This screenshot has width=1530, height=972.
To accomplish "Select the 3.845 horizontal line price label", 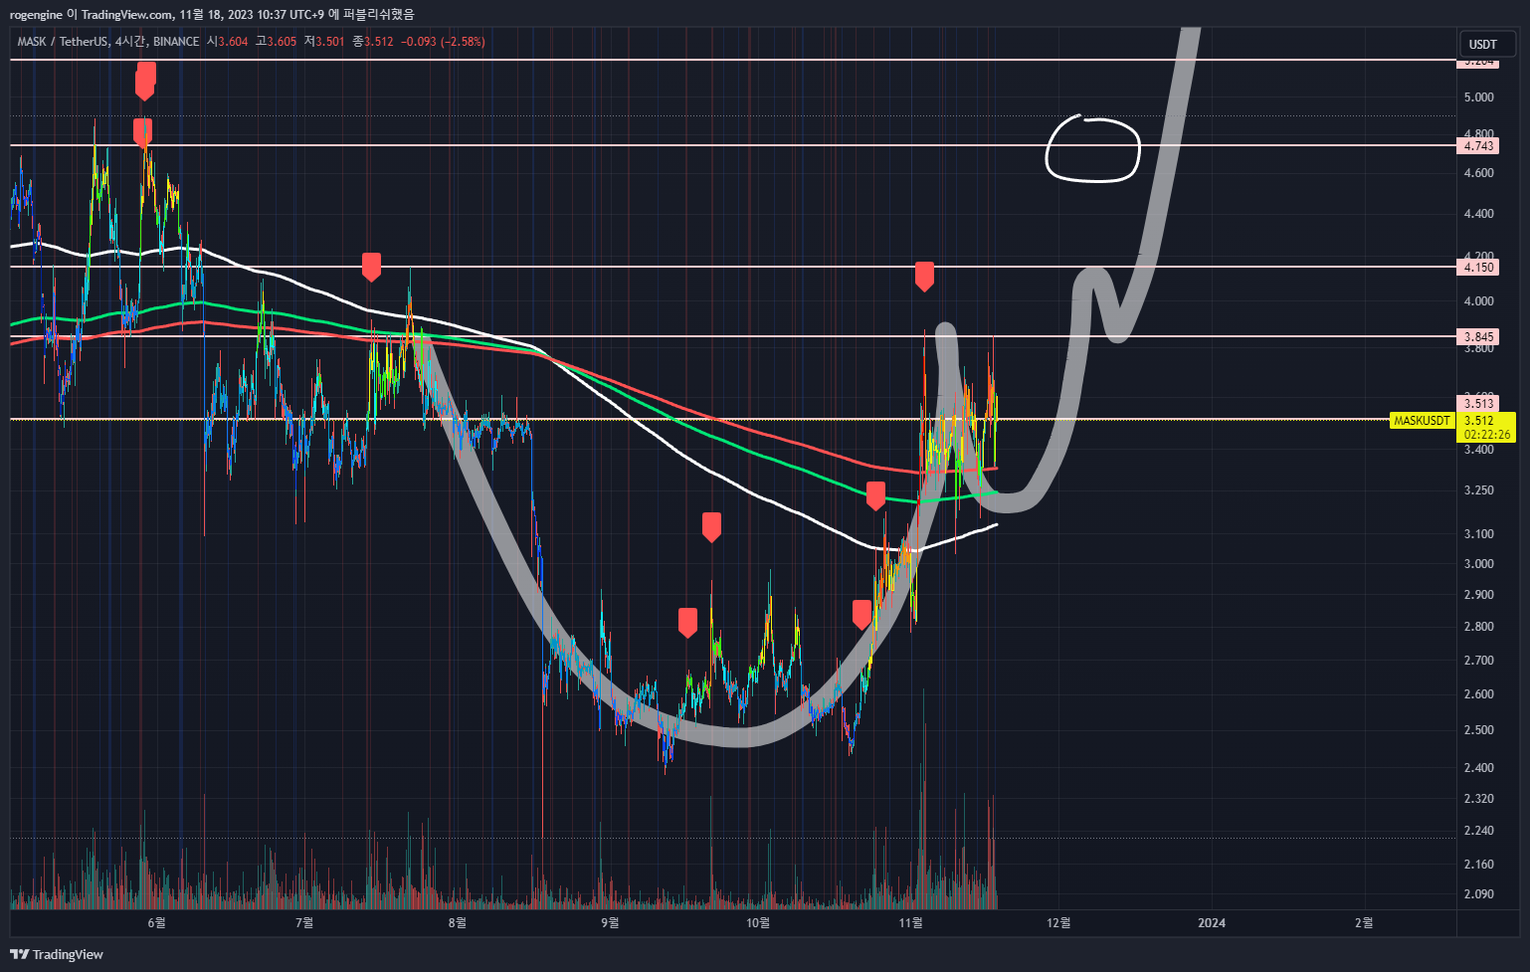I will coord(1478,336).
